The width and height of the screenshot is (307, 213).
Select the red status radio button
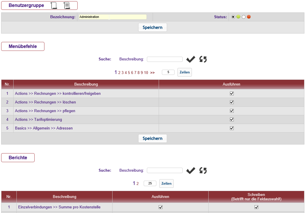[244, 17]
